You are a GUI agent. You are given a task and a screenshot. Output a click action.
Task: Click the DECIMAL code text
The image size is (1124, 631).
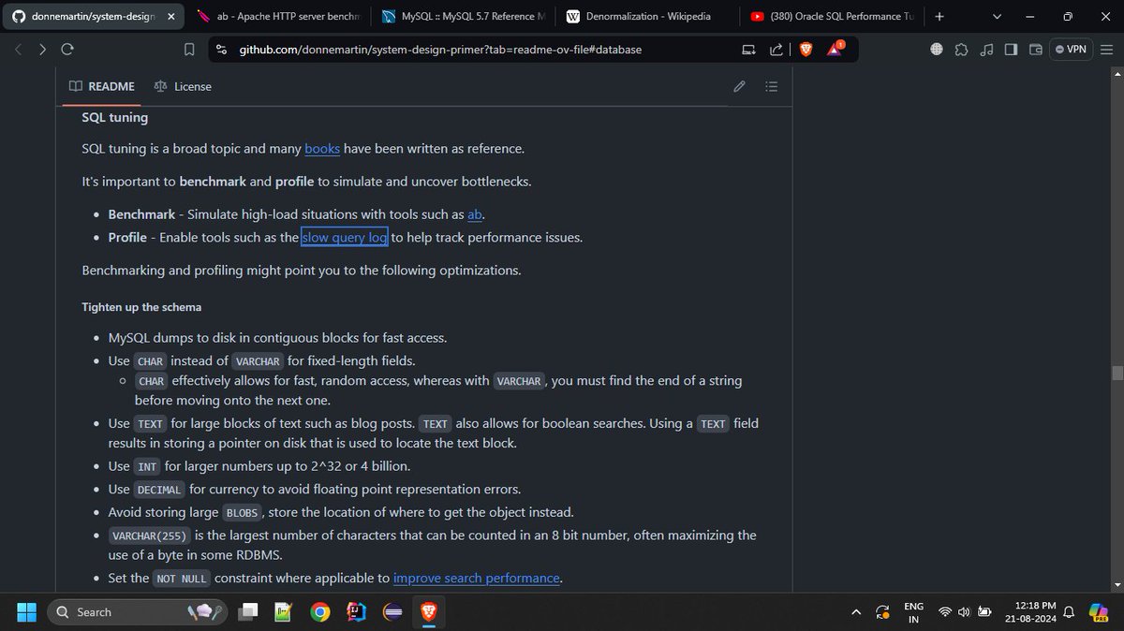[159, 490]
